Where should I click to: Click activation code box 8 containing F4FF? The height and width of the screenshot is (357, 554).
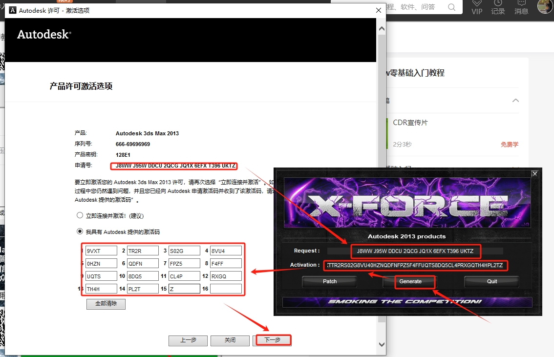(226, 263)
